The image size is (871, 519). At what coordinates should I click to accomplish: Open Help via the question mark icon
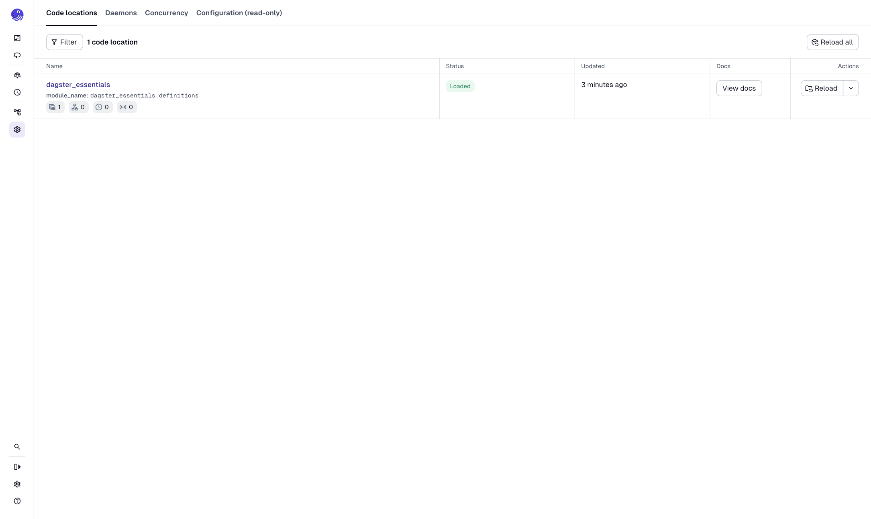coord(17,501)
